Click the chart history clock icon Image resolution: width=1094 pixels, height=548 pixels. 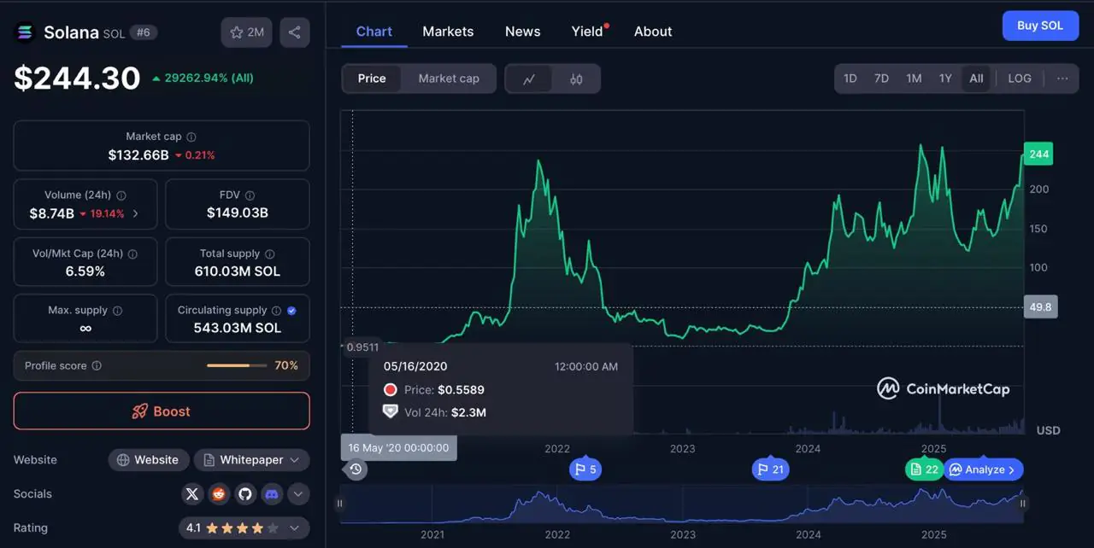(356, 469)
